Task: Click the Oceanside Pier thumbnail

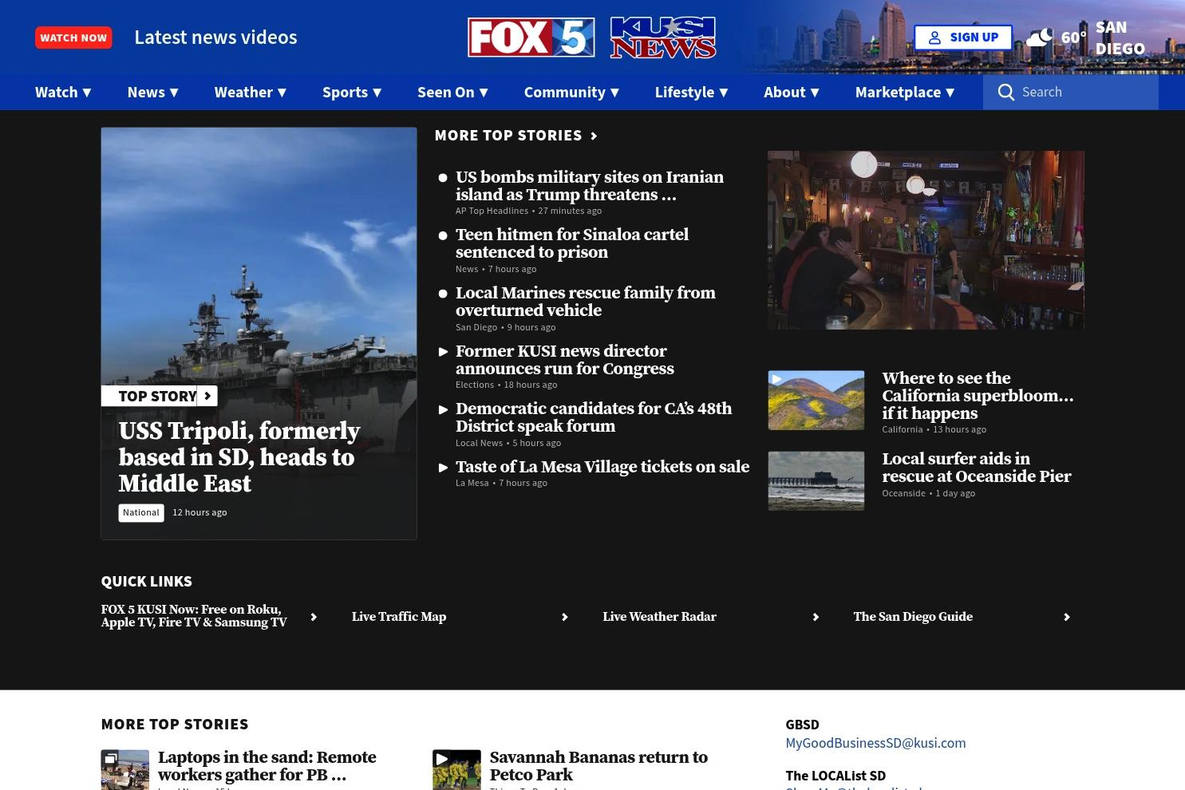Action: pyautogui.click(x=816, y=480)
